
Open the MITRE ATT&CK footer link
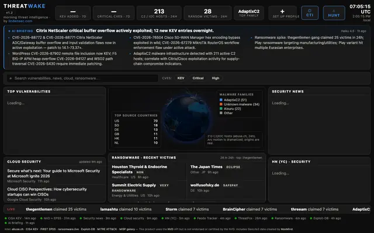pyautogui.click(x=106, y=229)
